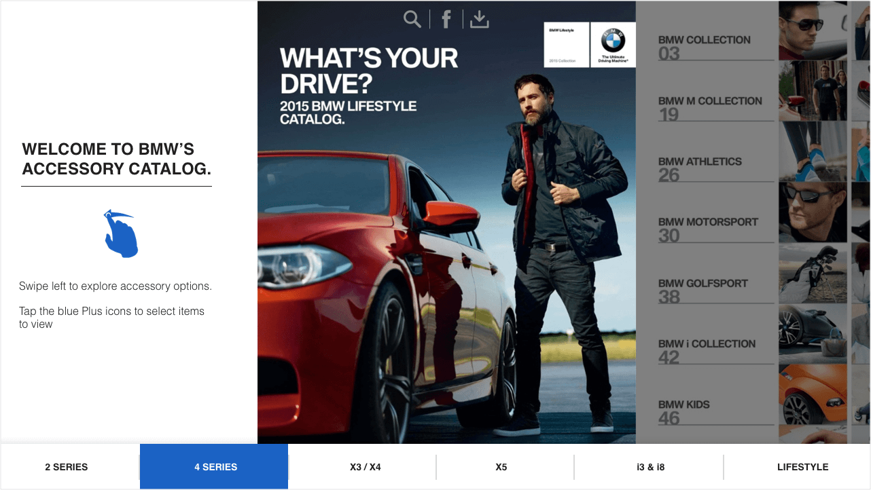Screen dimensions: 871x490
Task: Click the sunglasses face thumbnail beside BMW MOTORSPORT
Action: 813,212
